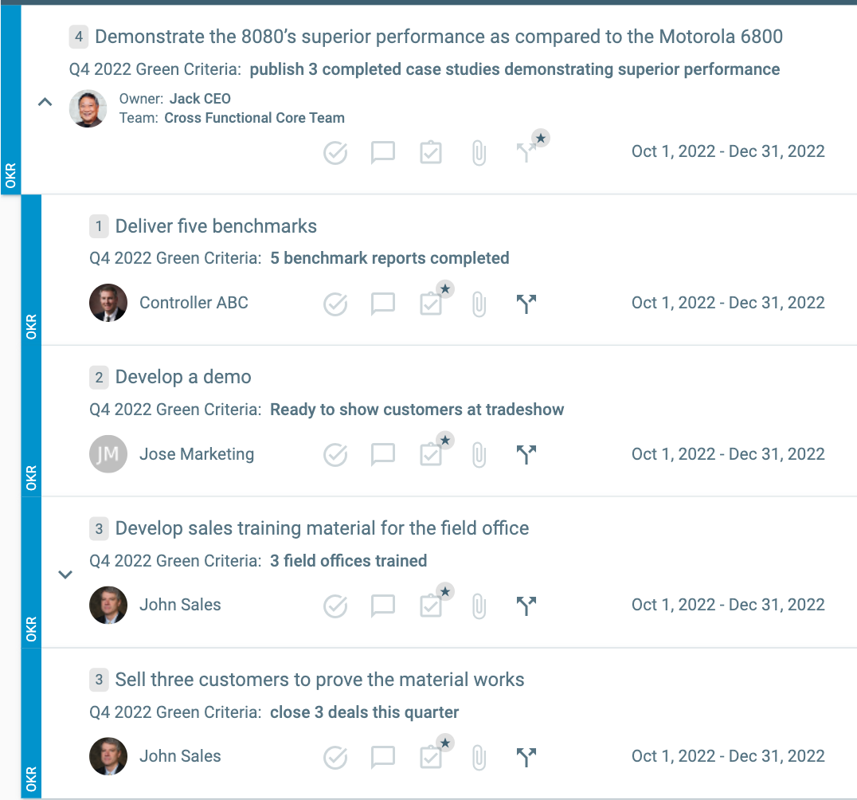
Task: Click the Jose Marketing initials avatar
Action: 108,454
